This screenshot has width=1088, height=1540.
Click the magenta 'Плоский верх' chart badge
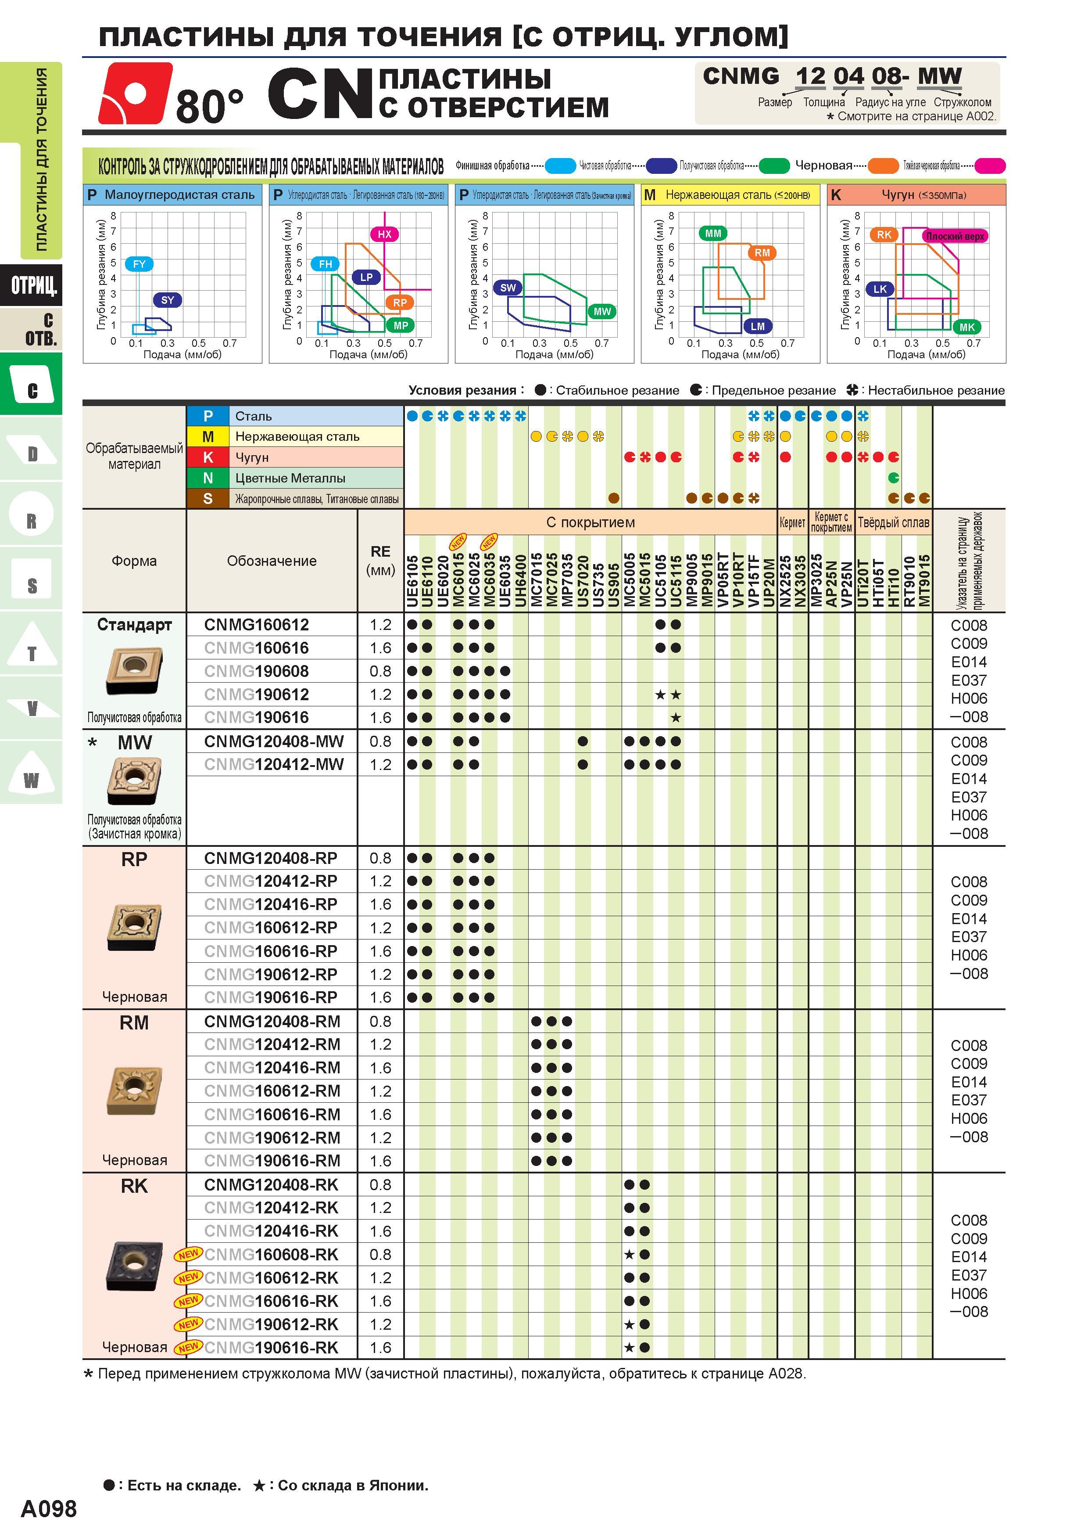point(955,236)
